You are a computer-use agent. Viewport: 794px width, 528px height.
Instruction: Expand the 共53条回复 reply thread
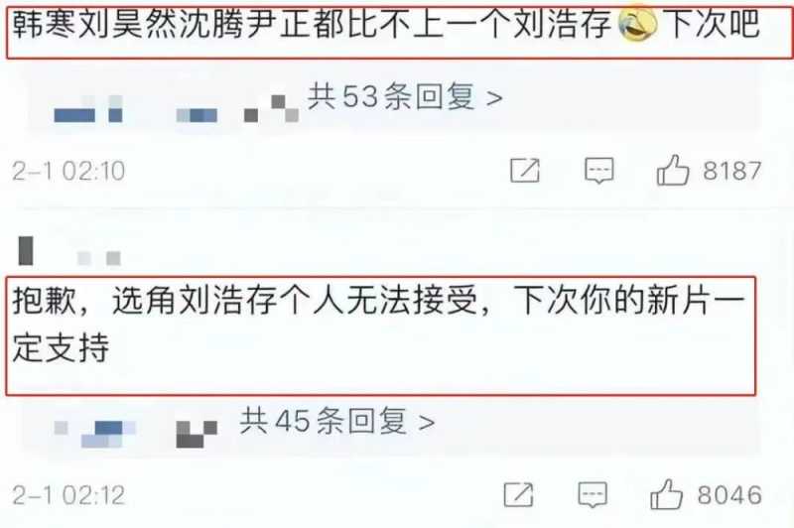[405, 96]
